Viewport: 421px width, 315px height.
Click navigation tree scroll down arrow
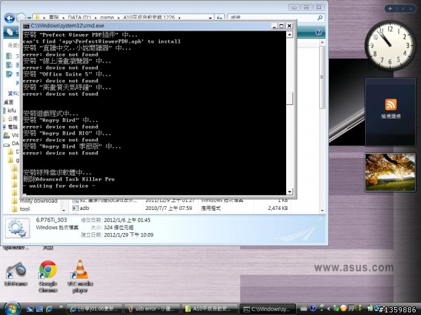pos(64,210)
